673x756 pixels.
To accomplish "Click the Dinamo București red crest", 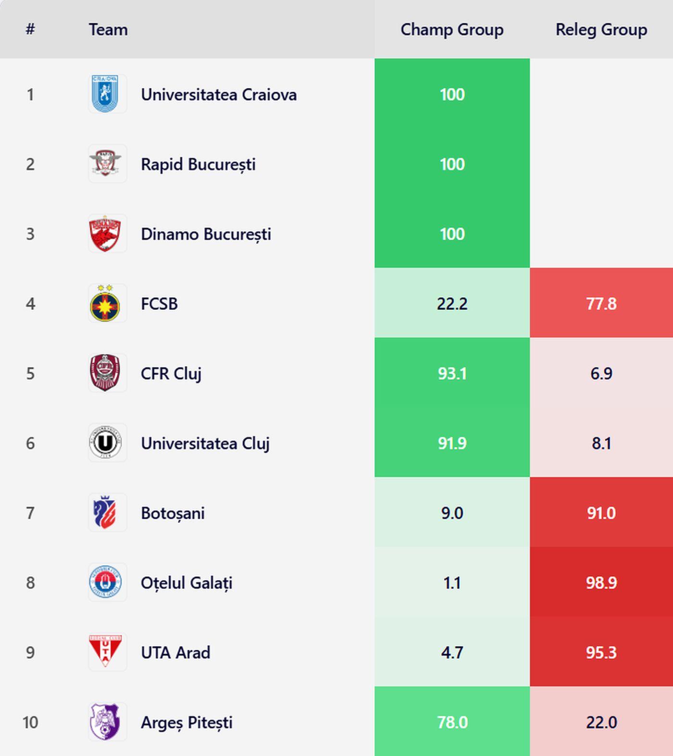I will click(105, 234).
